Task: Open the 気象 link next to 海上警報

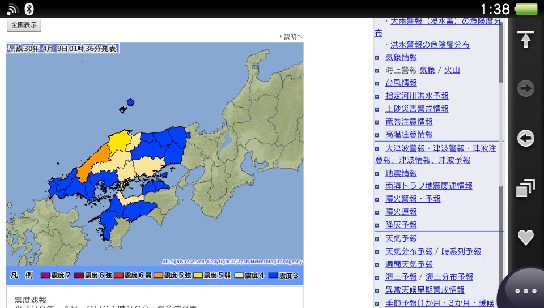Action: pos(427,70)
